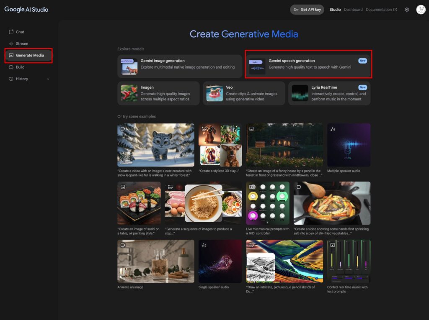Click the New badge on Lyria RealTime
Screen dimensions: 429x320
coord(362,87)
